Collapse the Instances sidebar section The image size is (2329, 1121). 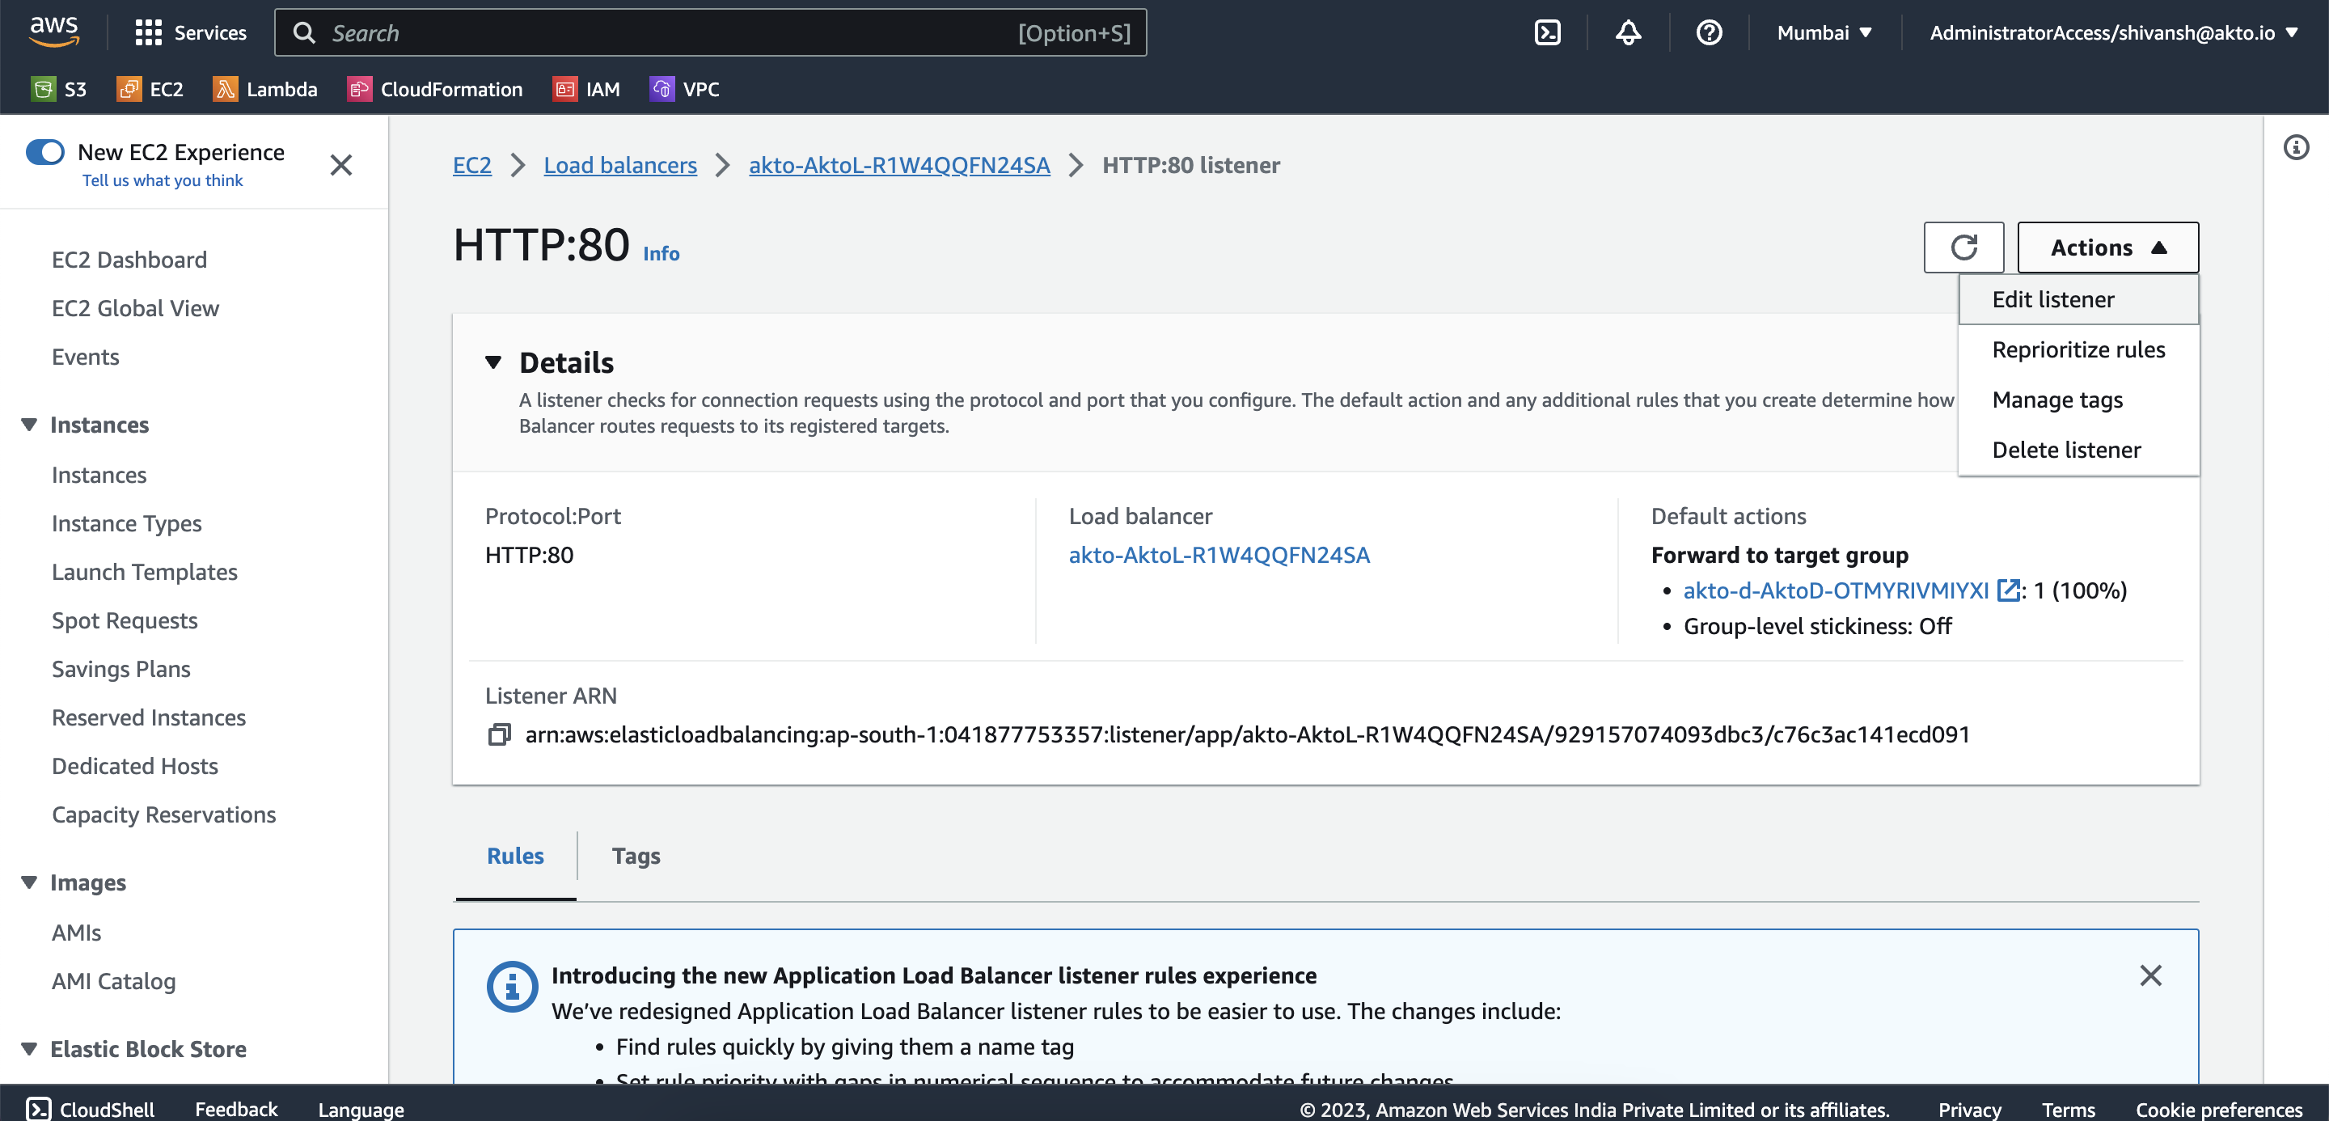click(x=28, y=425)
